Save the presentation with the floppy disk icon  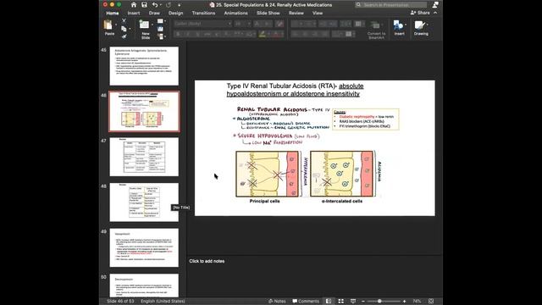pos(144,5)
